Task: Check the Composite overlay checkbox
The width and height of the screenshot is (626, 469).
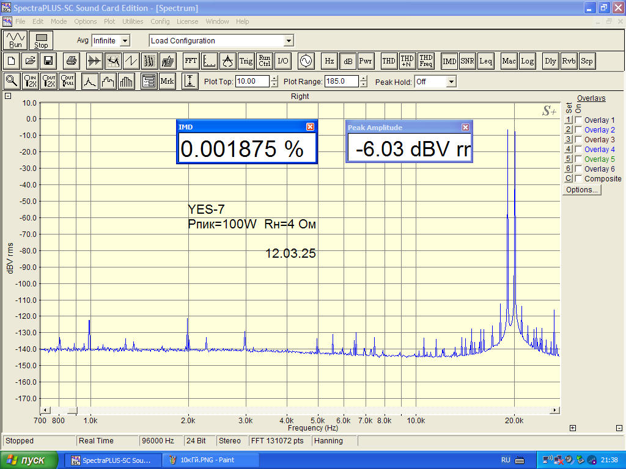Action: (578, 179)
